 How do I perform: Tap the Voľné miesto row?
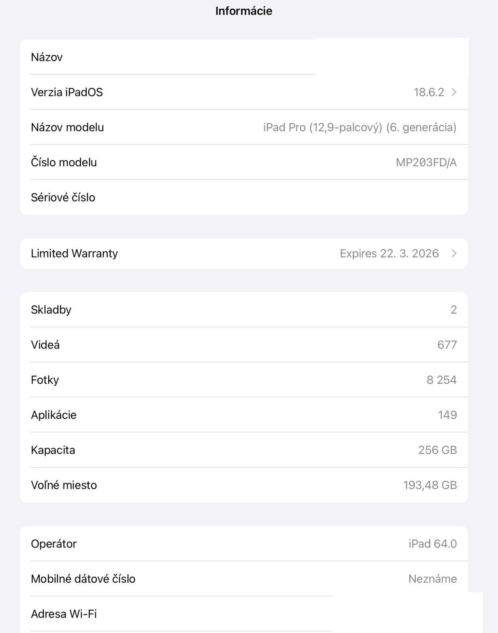[243, 485]
